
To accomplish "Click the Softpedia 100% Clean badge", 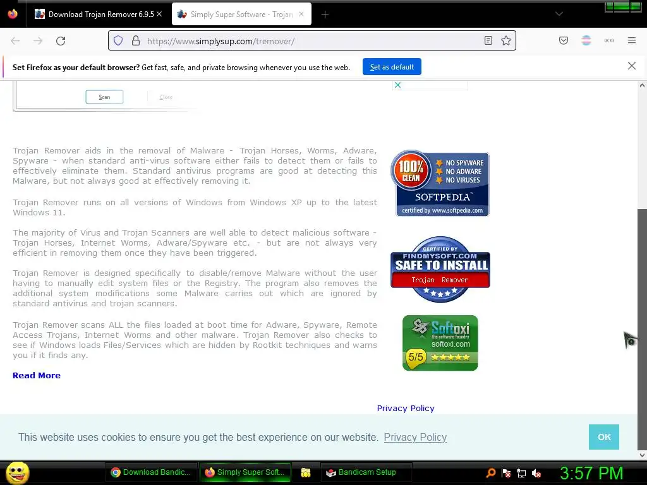I will pos(440,183).
